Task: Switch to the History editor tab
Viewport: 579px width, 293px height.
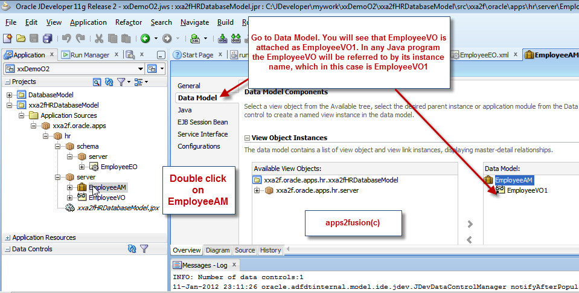Action: tap(270, 250)
